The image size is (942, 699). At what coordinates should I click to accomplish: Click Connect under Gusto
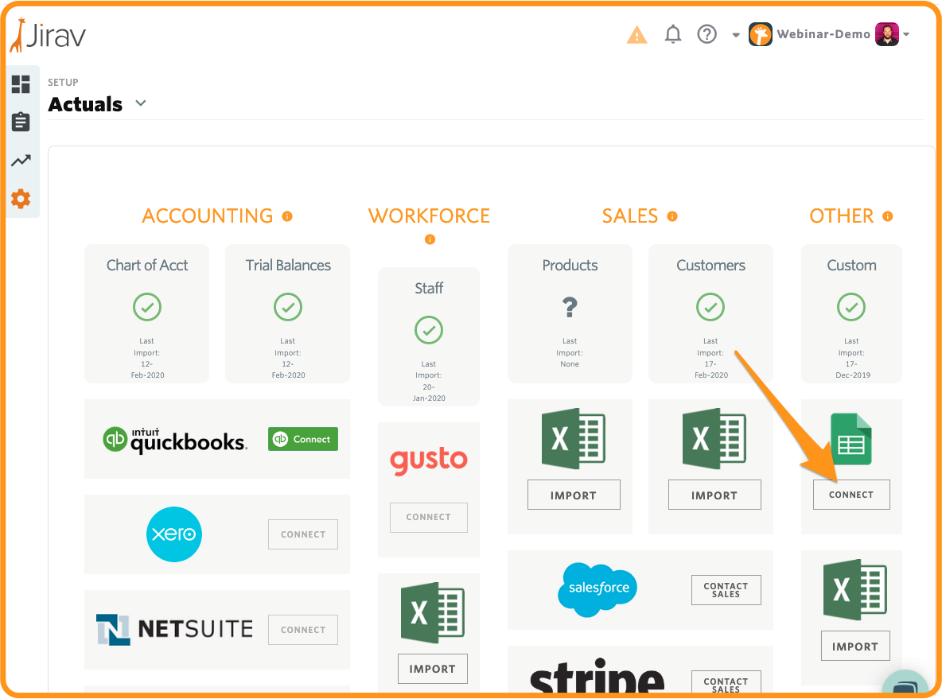click(x=429, y=517)
